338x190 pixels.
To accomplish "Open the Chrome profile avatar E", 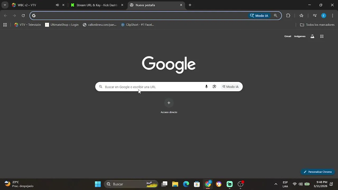I will [323, 16].
